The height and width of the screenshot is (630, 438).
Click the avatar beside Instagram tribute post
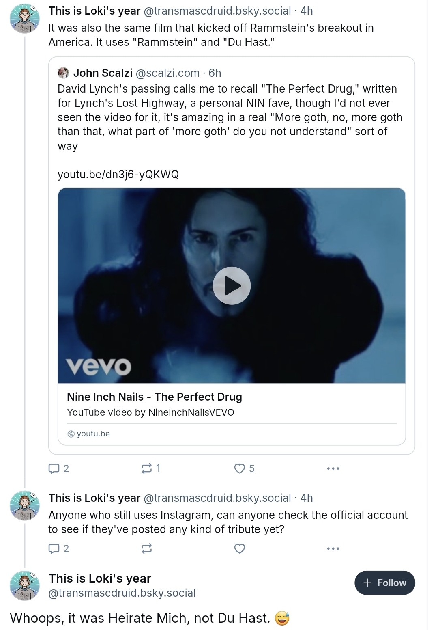tap(25, 506)
